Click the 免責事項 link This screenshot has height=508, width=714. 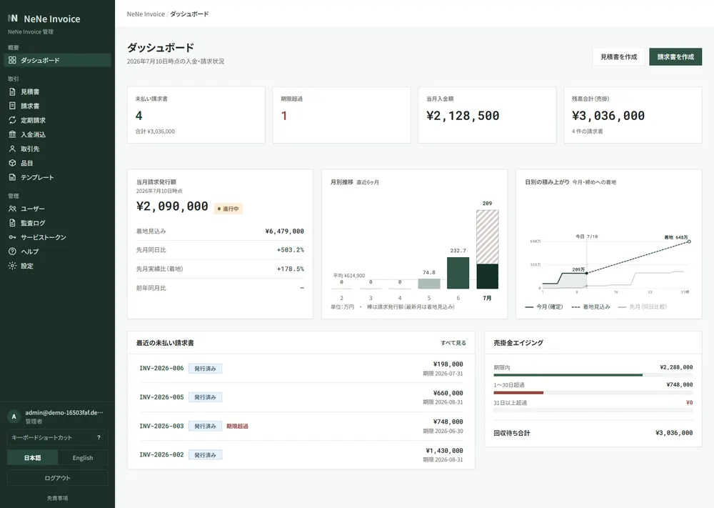(x=57, y=499)
